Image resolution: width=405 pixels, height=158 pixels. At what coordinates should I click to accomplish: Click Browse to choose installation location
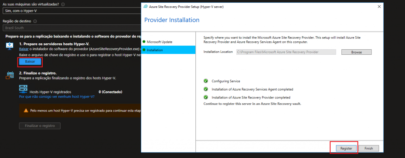click(x=356, y=52)
